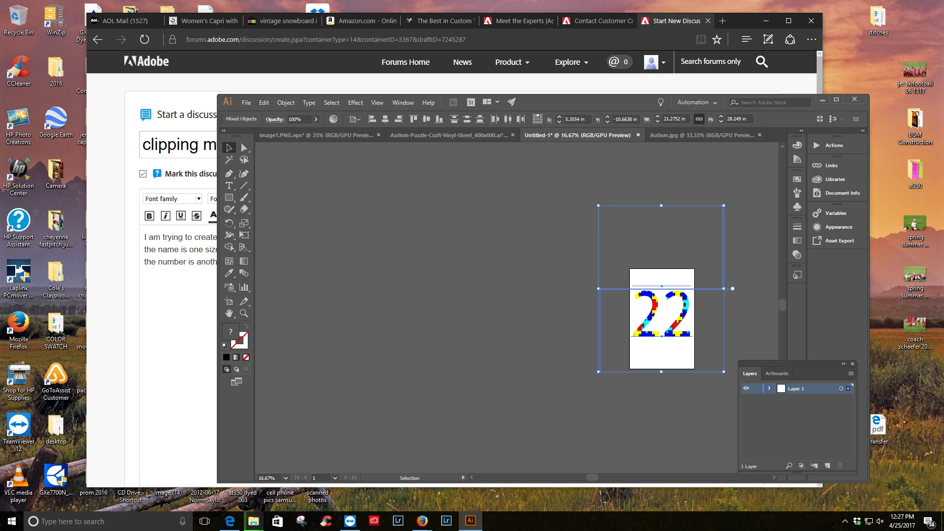Open the Font family dropdown
Image resolution: width=944 pixels, height=531 pixels.
pos(173,199)
